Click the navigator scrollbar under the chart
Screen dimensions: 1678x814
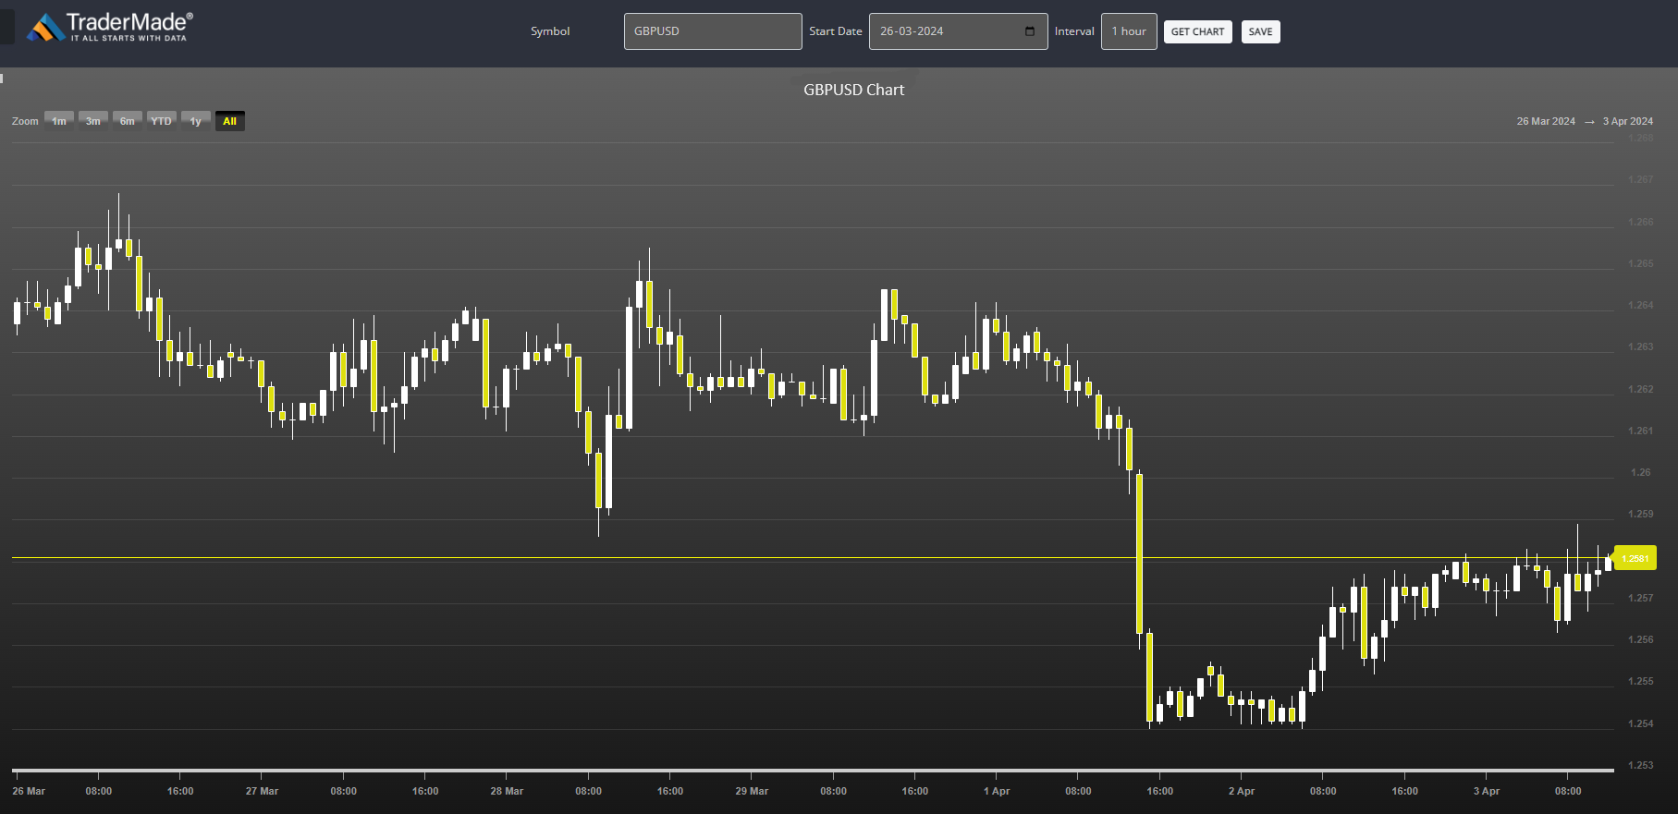(x=814, y=770)
